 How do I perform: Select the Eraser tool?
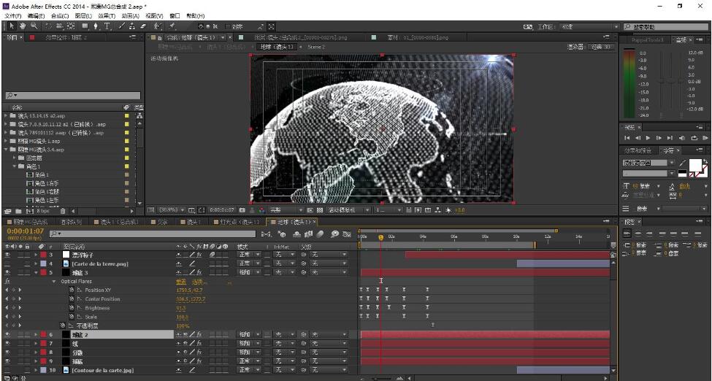pyautogui.click(x=143, y=27)
